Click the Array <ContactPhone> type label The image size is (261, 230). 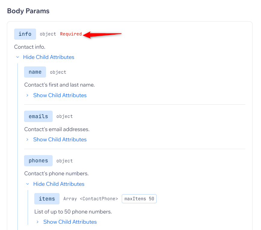[91, 199]
